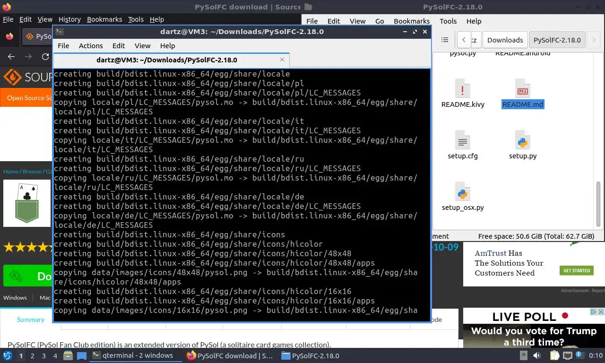The height and width of the screenshot is (363, 605).
Task: Click the Firefox back arrow
Action: [11, 56]
